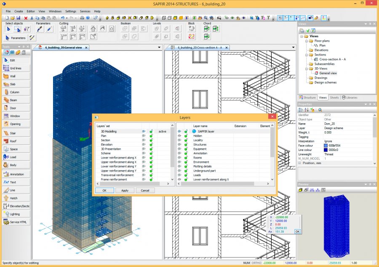Click the Parameters button
Viewport: 379px width, 267px height.
point(16,38)
